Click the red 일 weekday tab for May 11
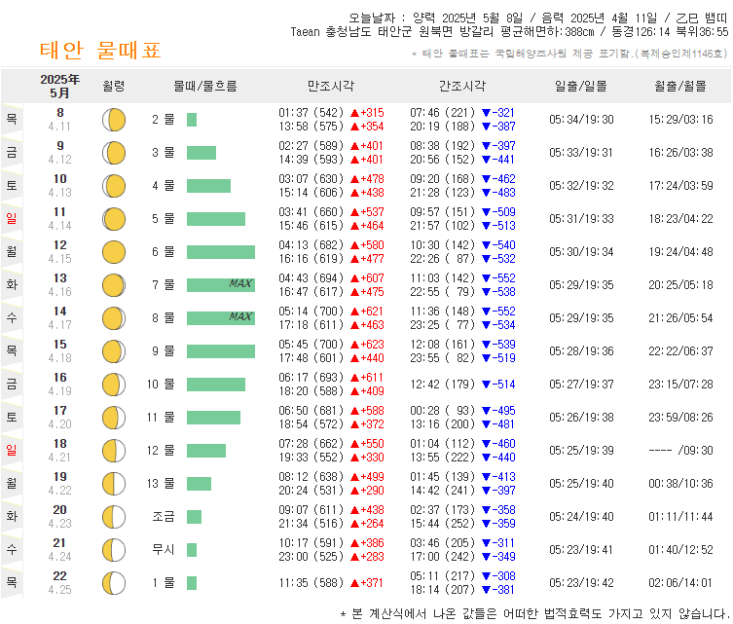The width and height of the screenshot is (733, 624). click(x=12, y=218)
